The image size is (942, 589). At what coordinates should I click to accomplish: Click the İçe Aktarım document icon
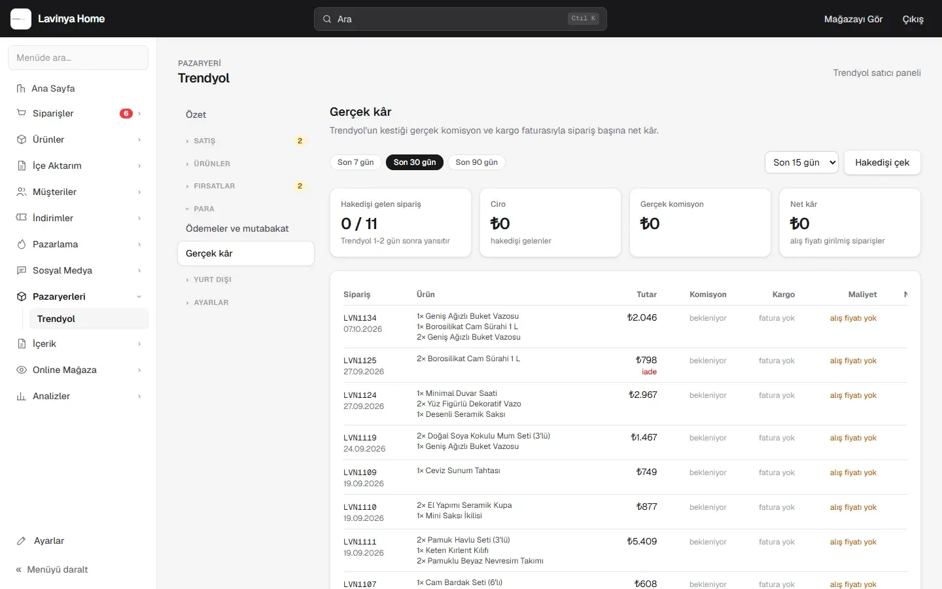coord(21,166)
